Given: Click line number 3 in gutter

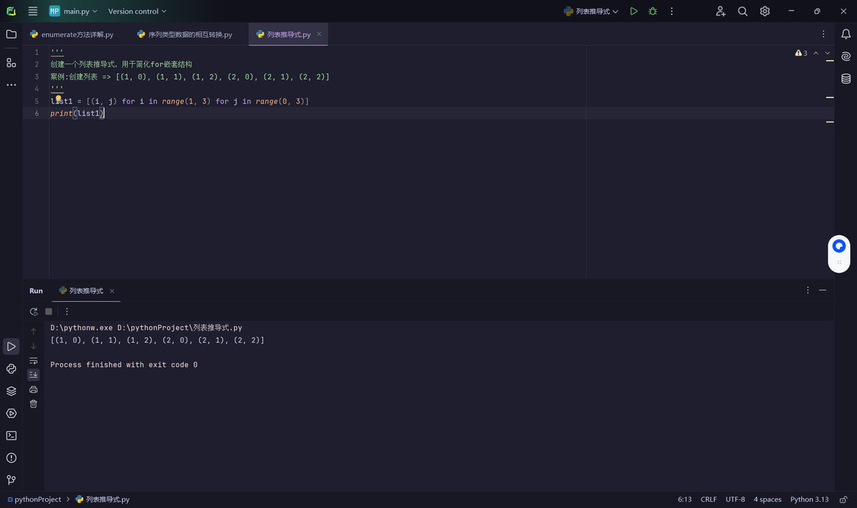Looking at the screenshot, I should click(37, 77).
